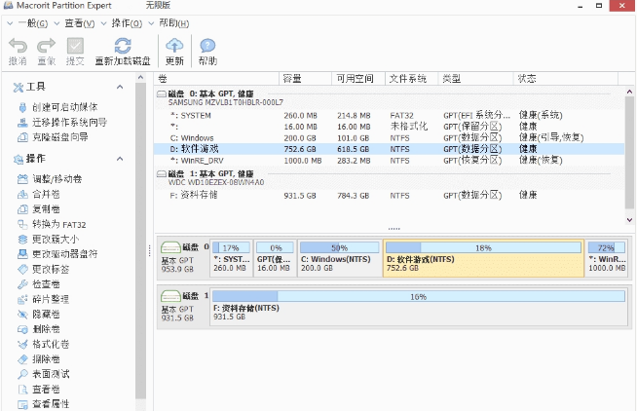
Task: Select 合并卷 merge volume operation
Action: pyautogui.click(x=39, y=194)
